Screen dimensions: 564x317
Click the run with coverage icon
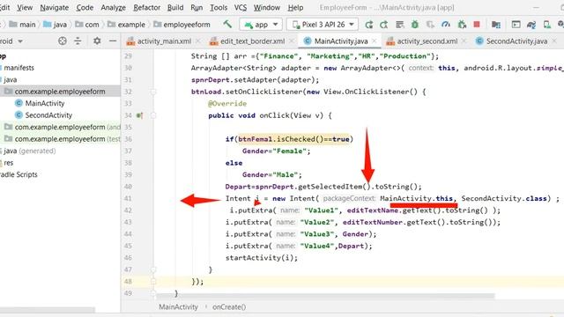[x=399, y=25]
